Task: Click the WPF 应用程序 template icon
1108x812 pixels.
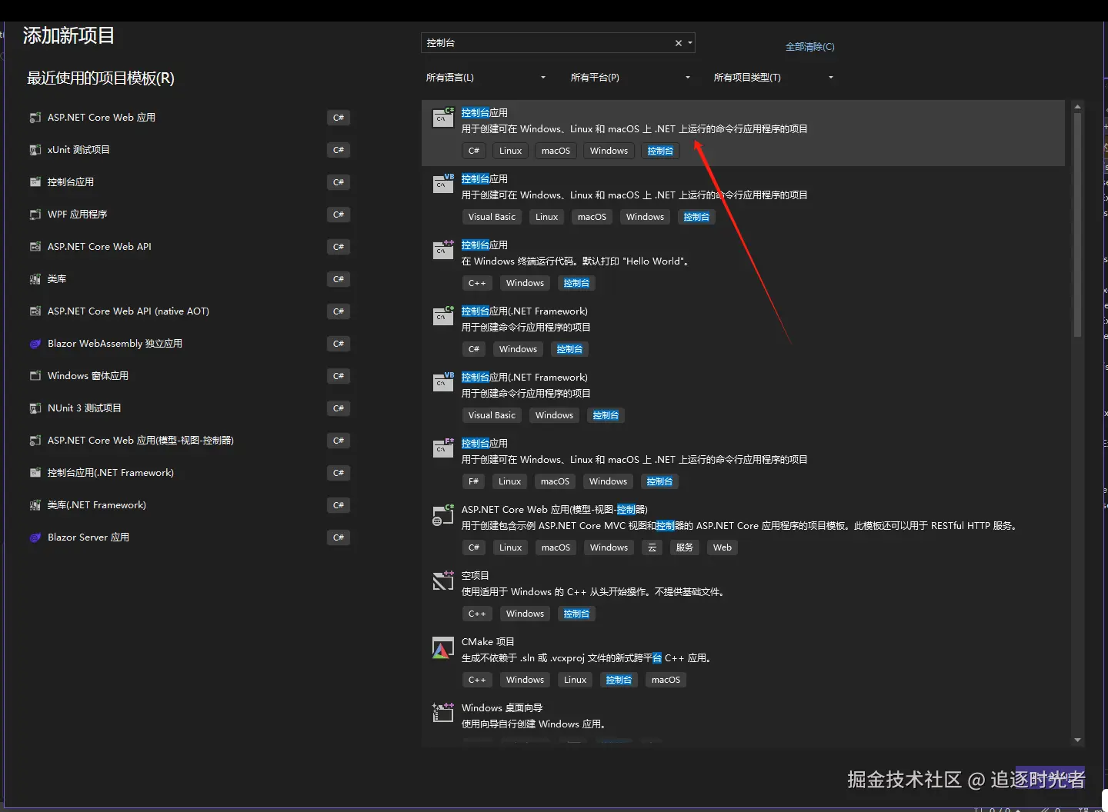Action: (x=35, y=215)
